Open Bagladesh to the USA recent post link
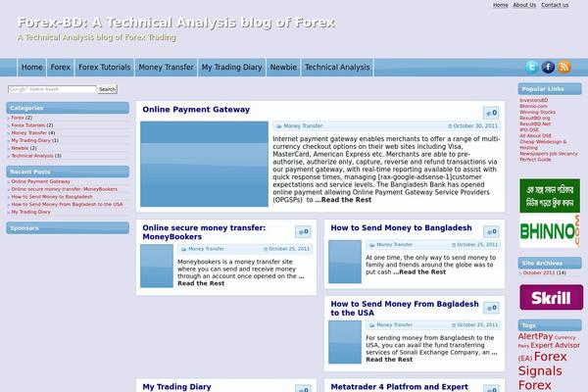This screenshot has height=392, width=588. pos(67,204)
